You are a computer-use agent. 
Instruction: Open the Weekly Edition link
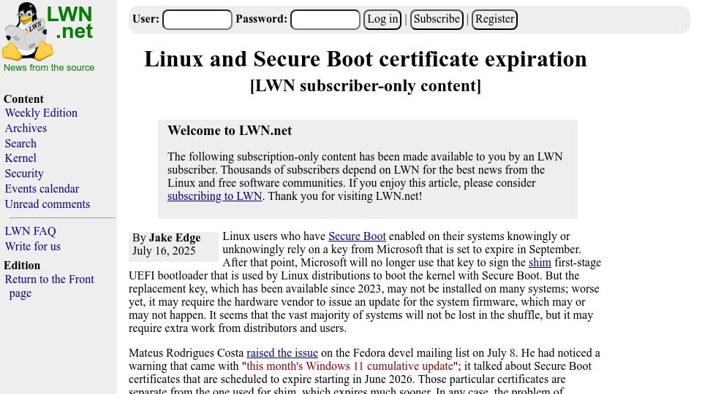pos(41,113)
